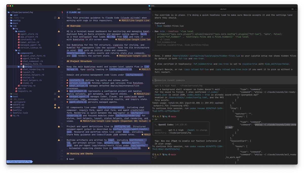Open views.rb from the file tree
Viewport: 304px width, 173px height.
[x=28, y=83]
